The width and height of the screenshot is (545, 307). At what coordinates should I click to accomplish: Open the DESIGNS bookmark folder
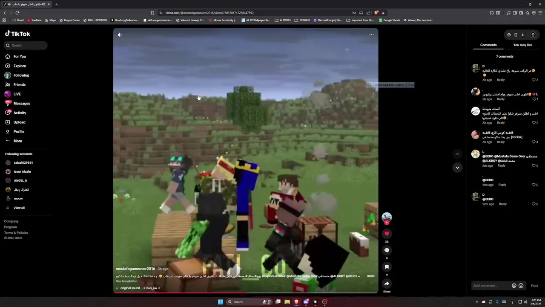pyautogui.click(x=302, y=20)
